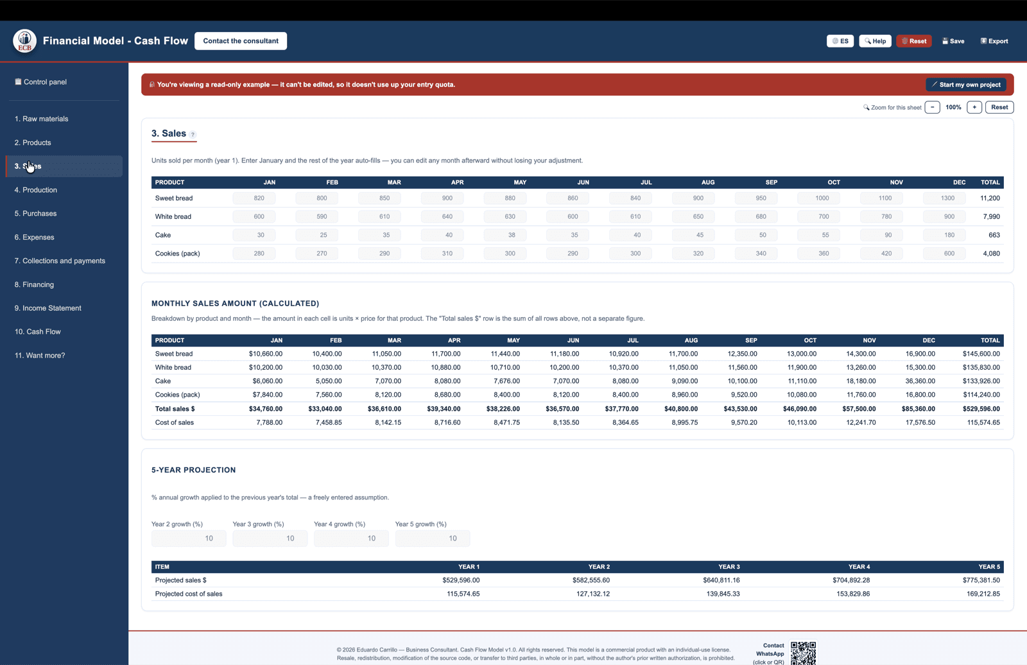This screenshot has height=665, width=1027.
Task: Open the 2. Products section
Action: (x=64, y=142)
